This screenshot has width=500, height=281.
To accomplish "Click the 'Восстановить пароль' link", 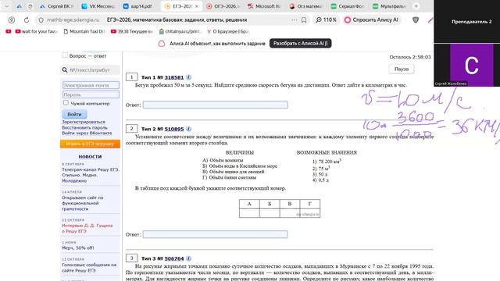I will [x=84, y=127].
